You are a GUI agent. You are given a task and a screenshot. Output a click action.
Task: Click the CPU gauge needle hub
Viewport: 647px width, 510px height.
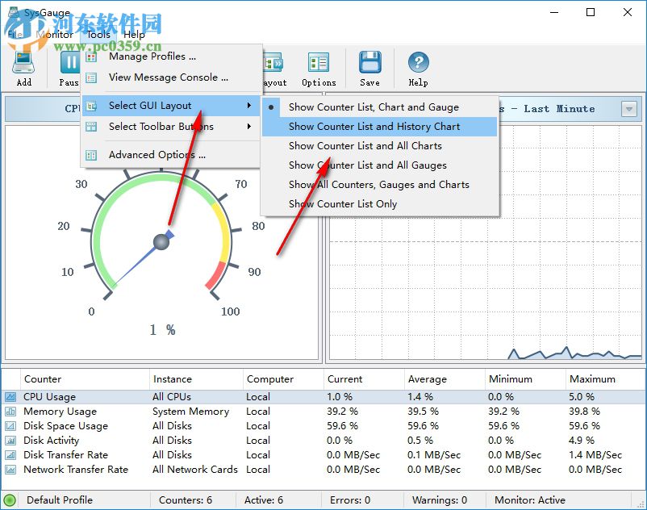click(161, 242)
